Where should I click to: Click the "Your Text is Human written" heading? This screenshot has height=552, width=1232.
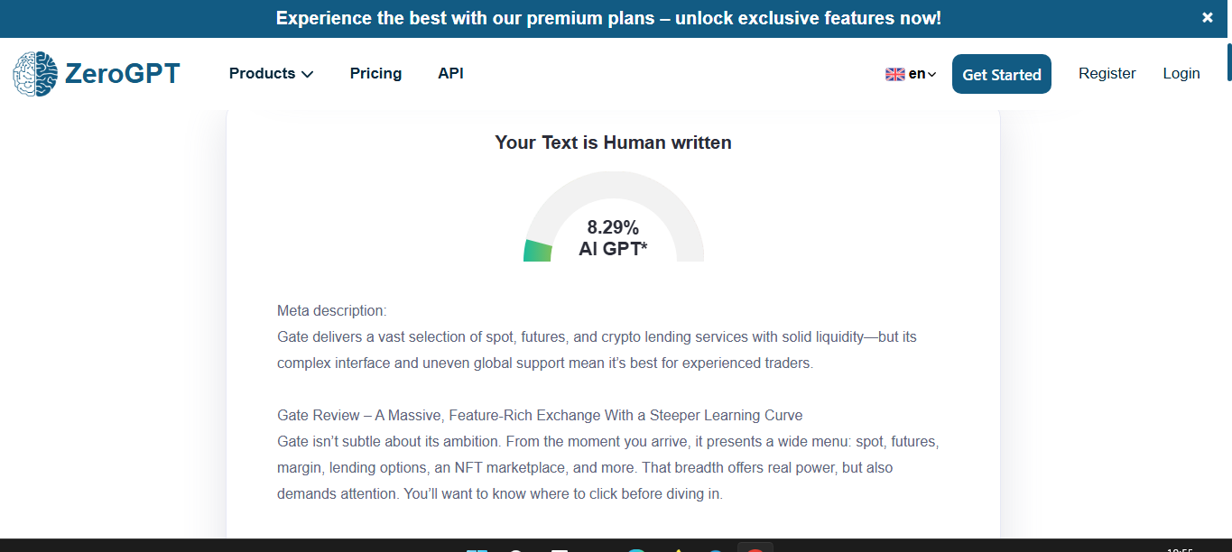click(x=613, y=143)
